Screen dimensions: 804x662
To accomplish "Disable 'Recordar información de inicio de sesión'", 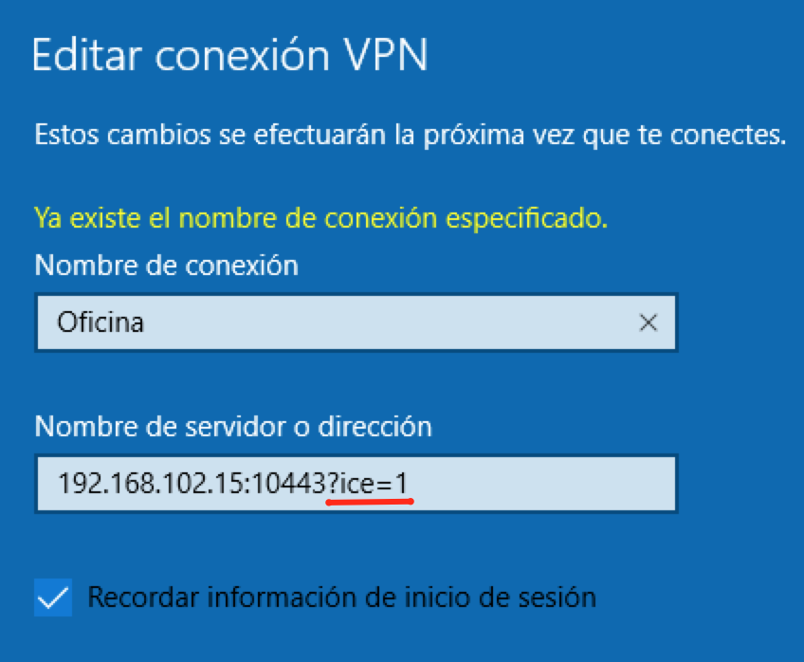I will [x=54, y=597].
